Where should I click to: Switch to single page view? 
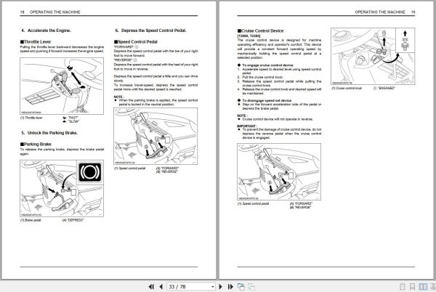tap(403, 287)
